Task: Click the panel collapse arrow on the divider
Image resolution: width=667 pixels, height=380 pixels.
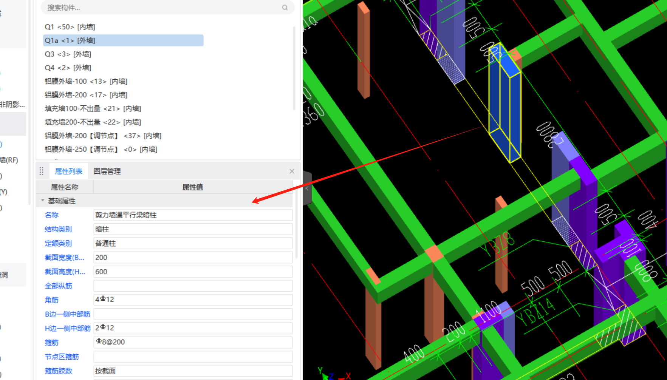Action: (x=307, y=188)
